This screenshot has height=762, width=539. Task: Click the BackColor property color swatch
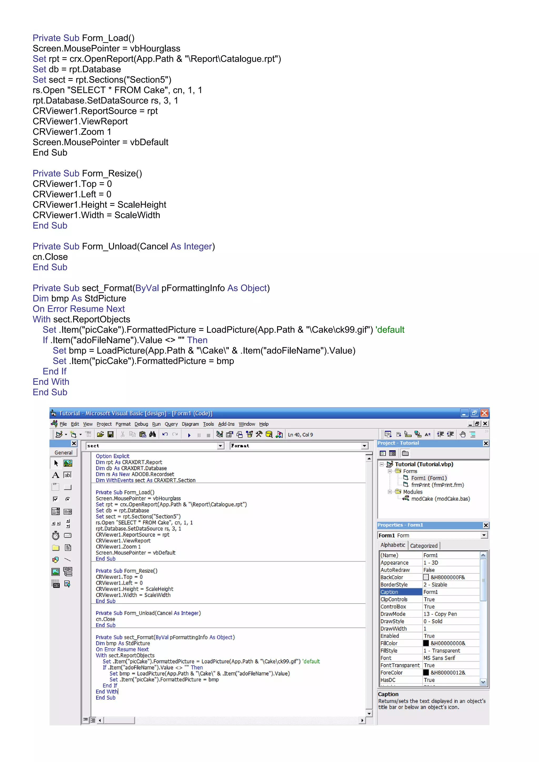(426, 577)
